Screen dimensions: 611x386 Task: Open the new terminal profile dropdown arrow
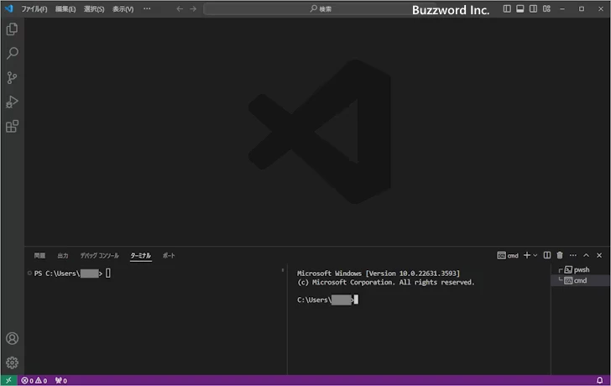(x=535, y=255)
